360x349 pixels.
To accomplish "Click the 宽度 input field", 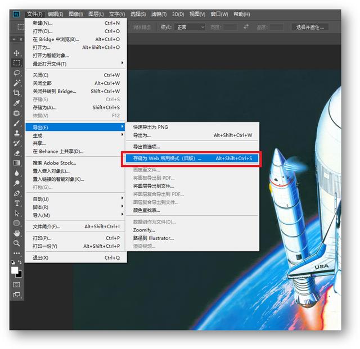I will (229, 27).
